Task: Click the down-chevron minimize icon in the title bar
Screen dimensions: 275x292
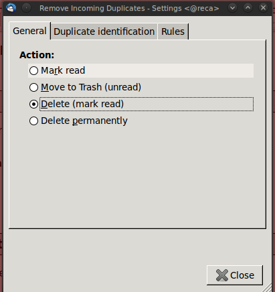Action: (232, 8)
